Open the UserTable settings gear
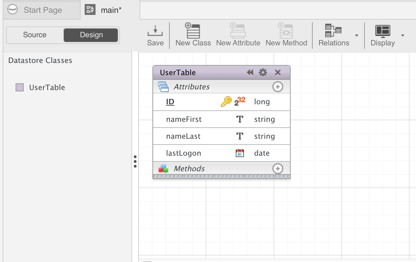Image resolution: width=416 pixels, height=262 pixels. (263, 72)
